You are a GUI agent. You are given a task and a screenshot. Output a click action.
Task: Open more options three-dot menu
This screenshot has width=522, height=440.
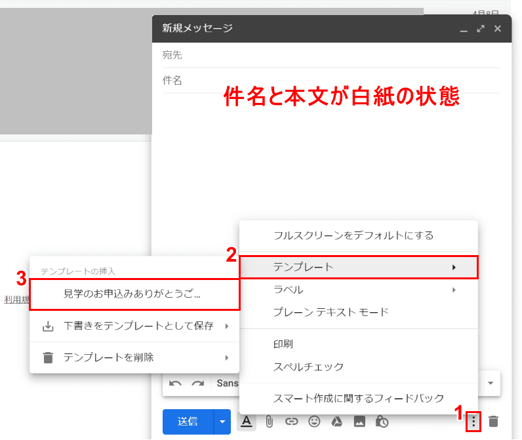click(x=473, y=422)
